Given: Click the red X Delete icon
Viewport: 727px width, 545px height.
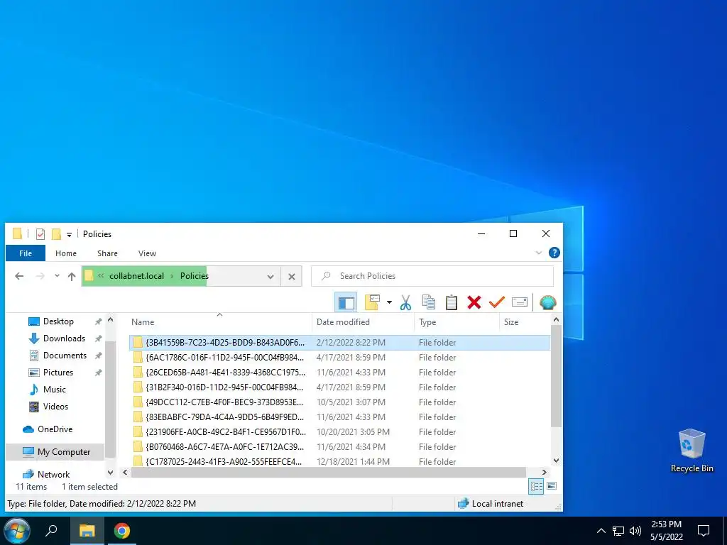Looking at the screenshot, I should pyautogui.click(x=474, y=302).
